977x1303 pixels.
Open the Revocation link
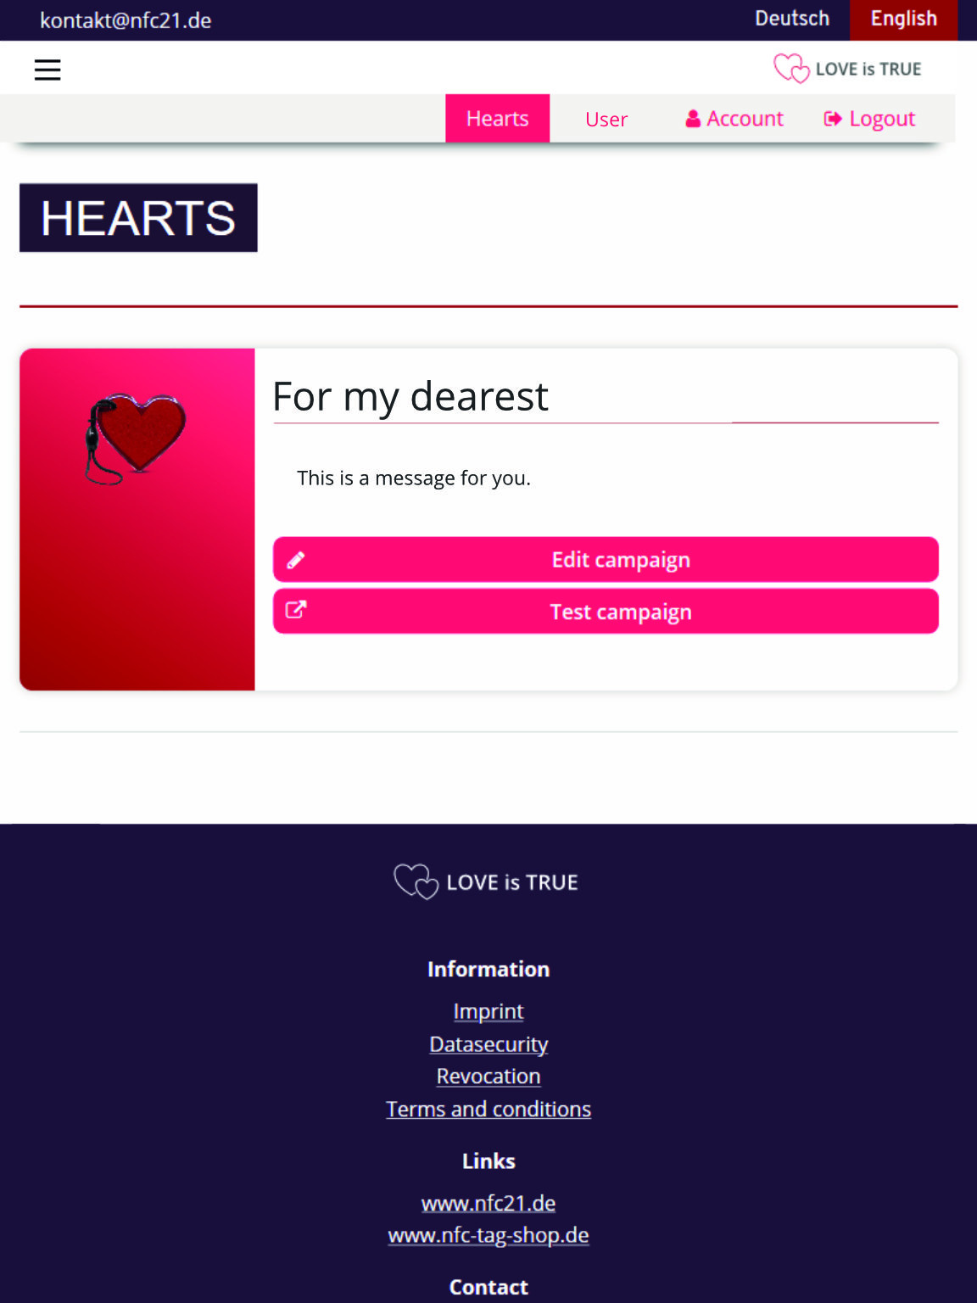click(x=488, y=1077)
